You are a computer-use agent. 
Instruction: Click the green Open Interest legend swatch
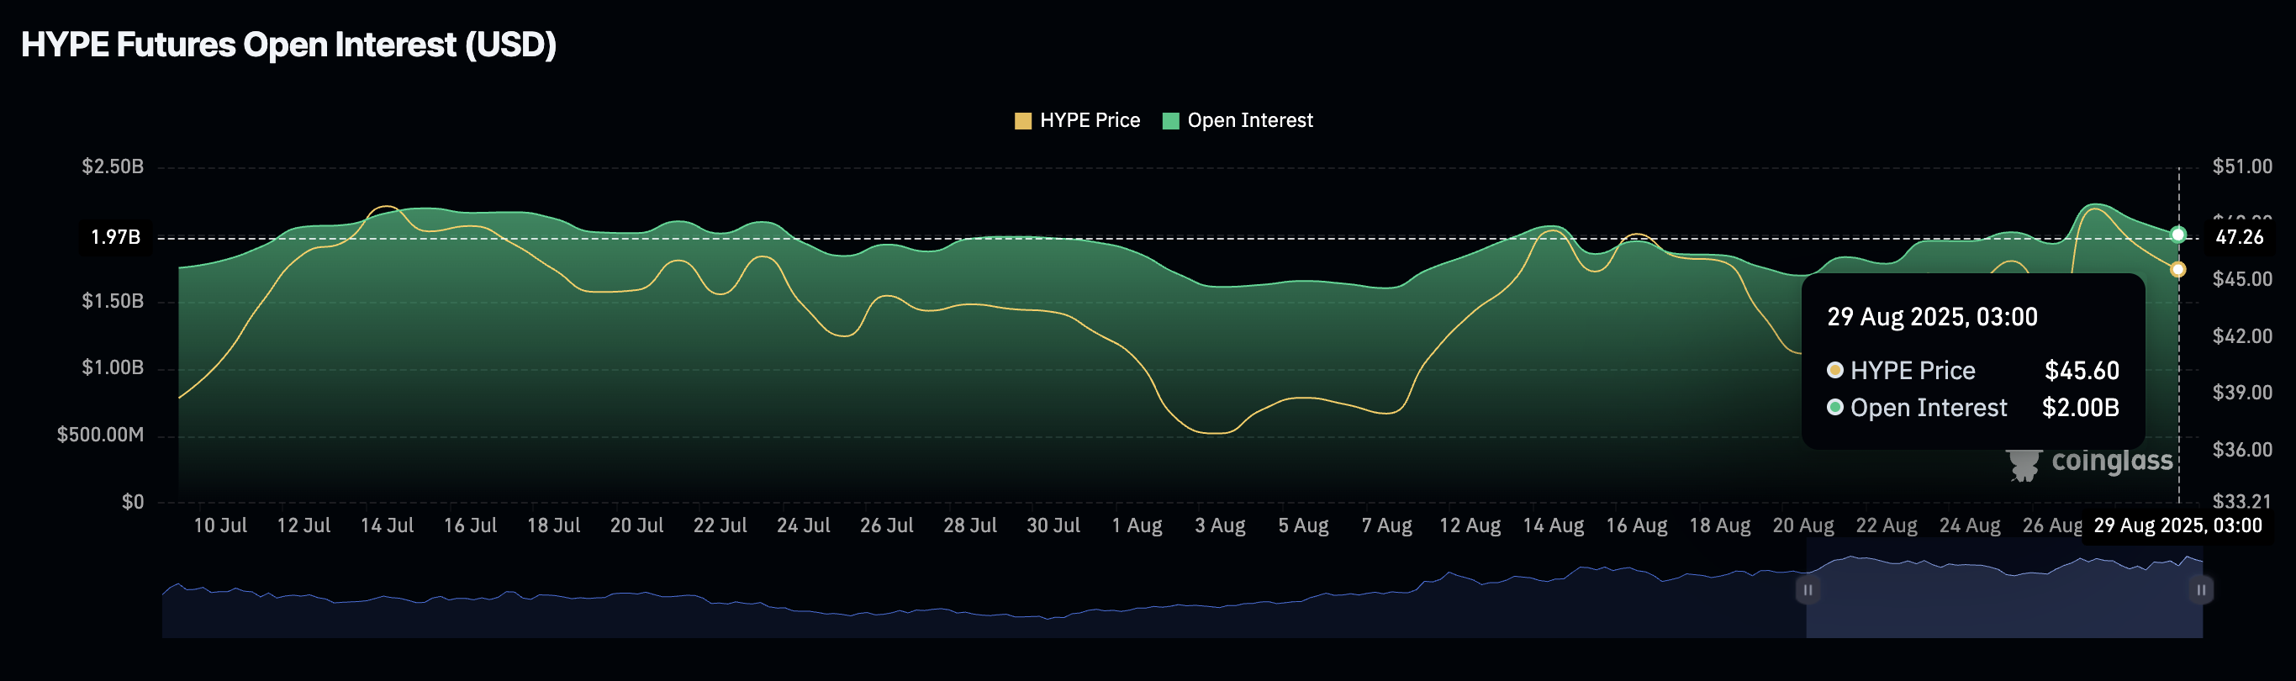(x=1170, y=121)
